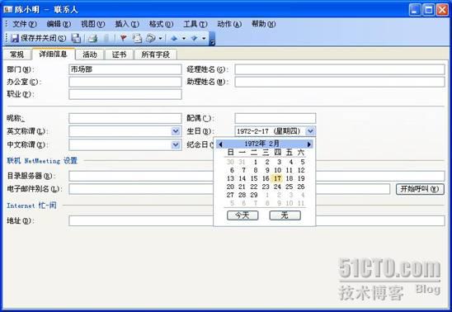Expand the 英文称谓 dropdown
This screenshot has width=452, height=312.
pyautogui.click(x=176, y=131)
